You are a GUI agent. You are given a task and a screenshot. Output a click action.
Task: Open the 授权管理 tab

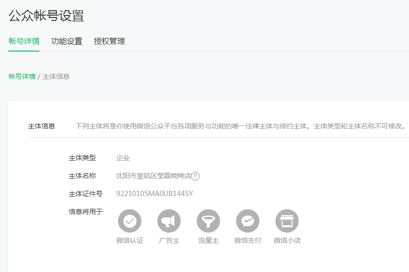click(110, 41)
